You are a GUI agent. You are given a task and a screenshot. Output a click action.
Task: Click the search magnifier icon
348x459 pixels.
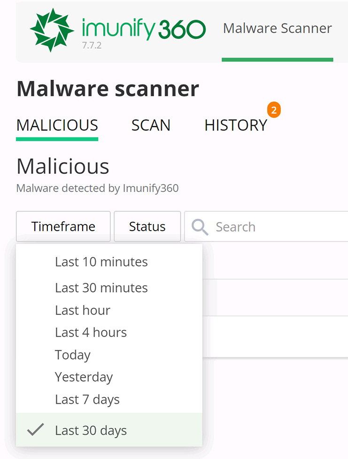200,227
